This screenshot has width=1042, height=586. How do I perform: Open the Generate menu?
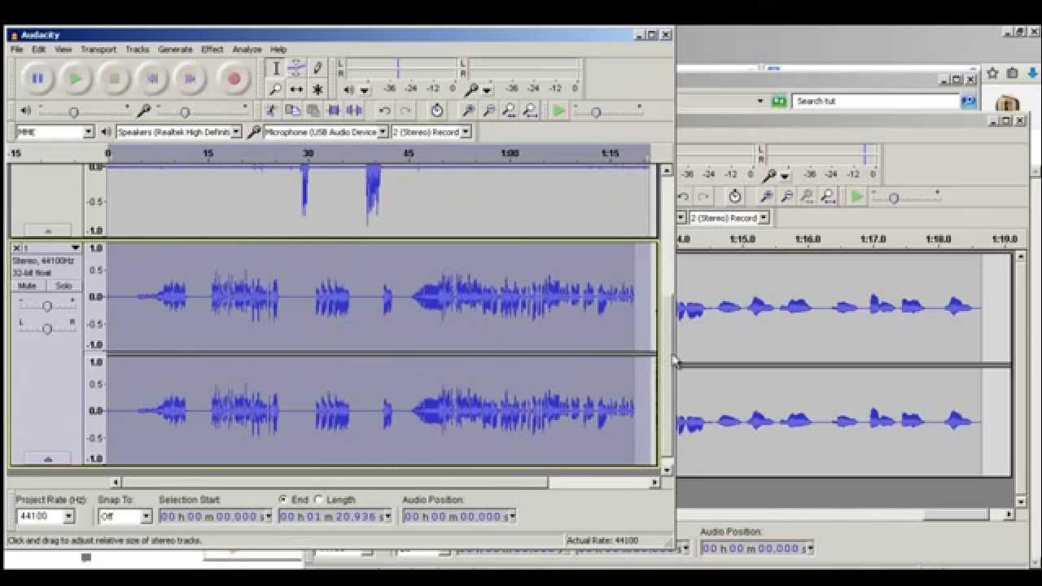click(175, 50)
